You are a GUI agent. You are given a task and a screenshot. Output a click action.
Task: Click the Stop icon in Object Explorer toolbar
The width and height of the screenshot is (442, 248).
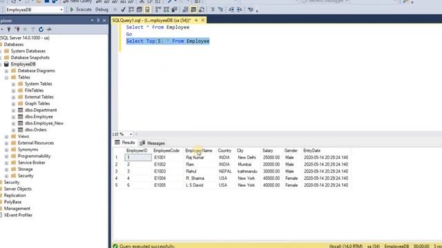coord(25,29)
